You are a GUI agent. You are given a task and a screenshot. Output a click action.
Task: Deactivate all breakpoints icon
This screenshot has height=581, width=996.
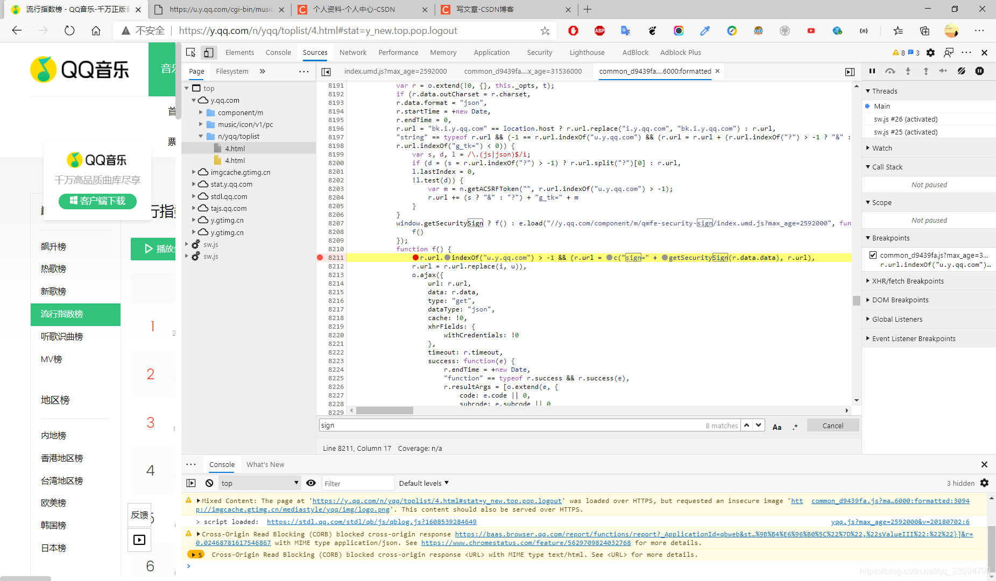point(962,71)
